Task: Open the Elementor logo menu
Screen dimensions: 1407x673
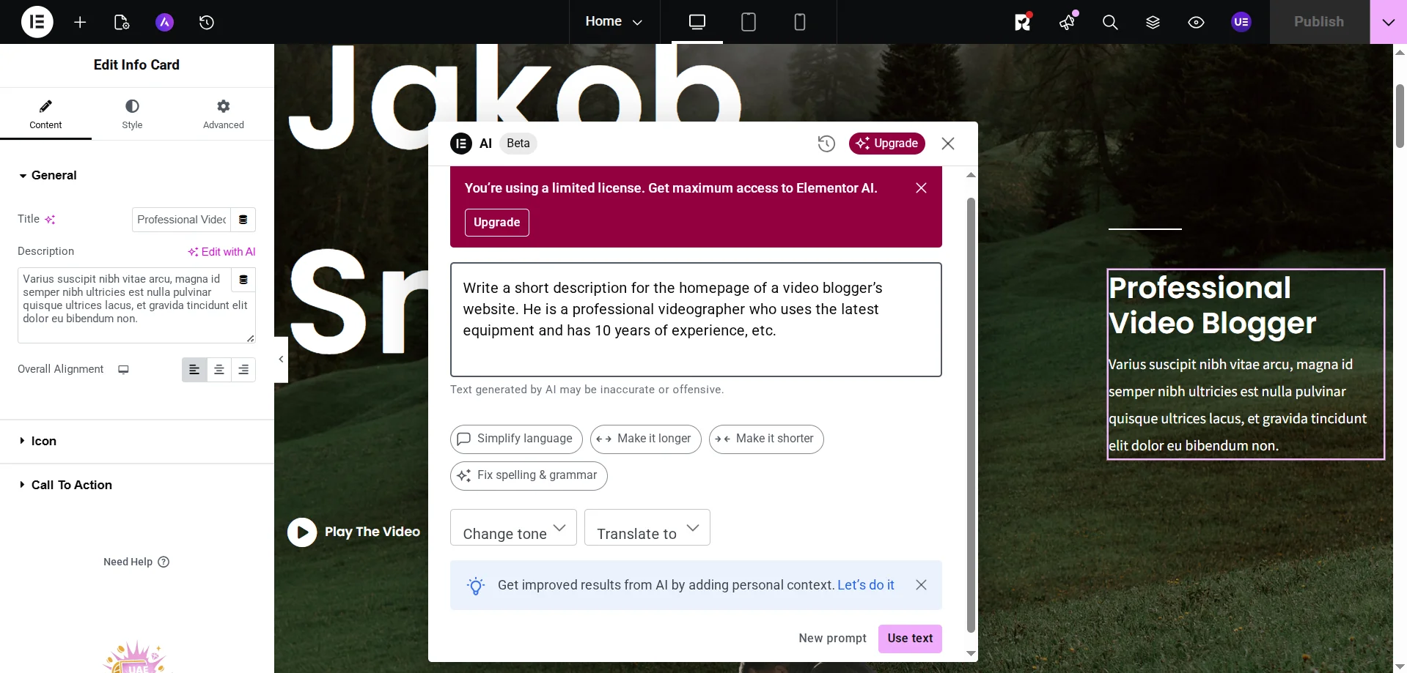Action: coord(37,22)
